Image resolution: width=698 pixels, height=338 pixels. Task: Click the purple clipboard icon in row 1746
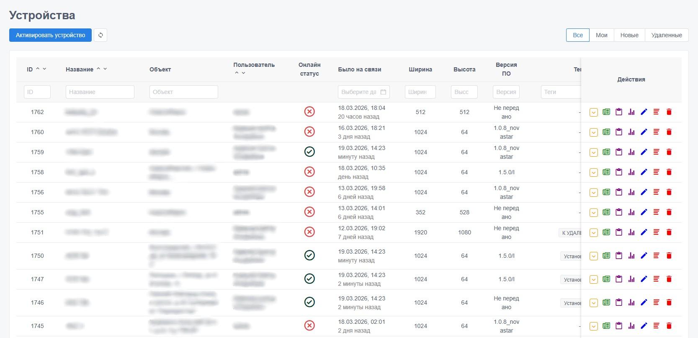tap(619, 302)
